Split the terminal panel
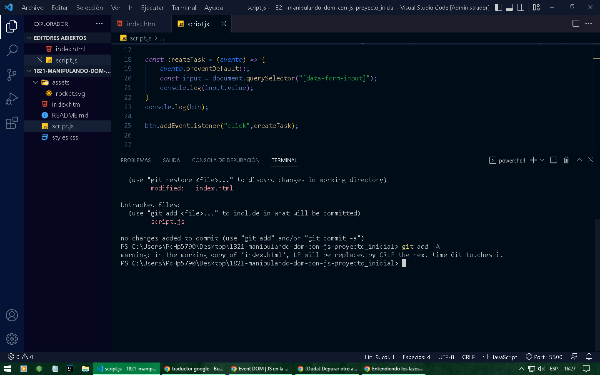600x375 pixels. [x=554, y=160]
